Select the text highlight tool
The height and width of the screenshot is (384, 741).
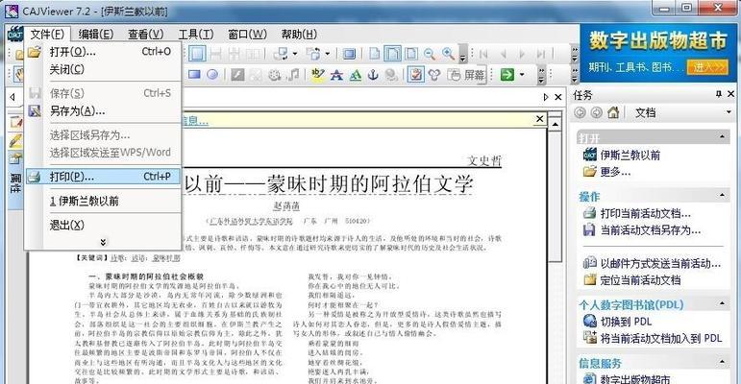click(317, 74)
